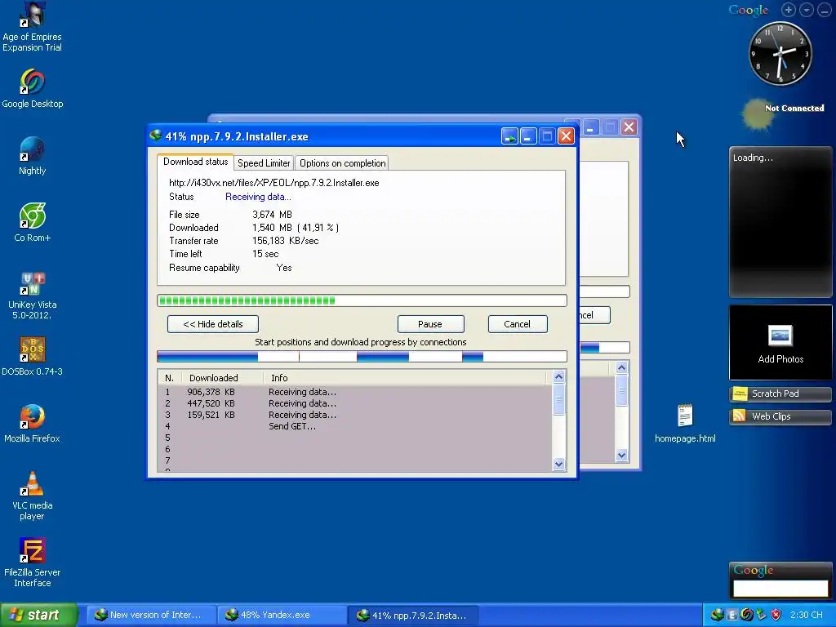
Task: Launch VLC media player shortcut
Action: click(32, 483)
